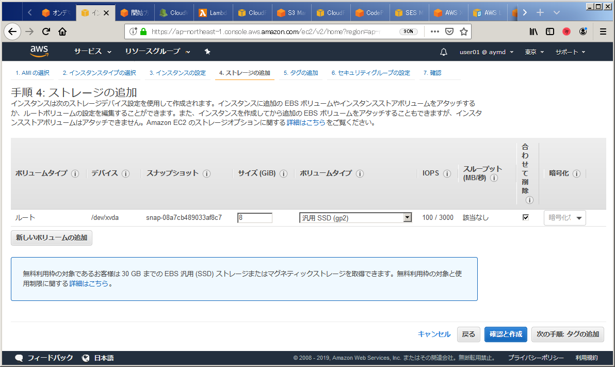Open AWS notifications bell

coord(444,52)
